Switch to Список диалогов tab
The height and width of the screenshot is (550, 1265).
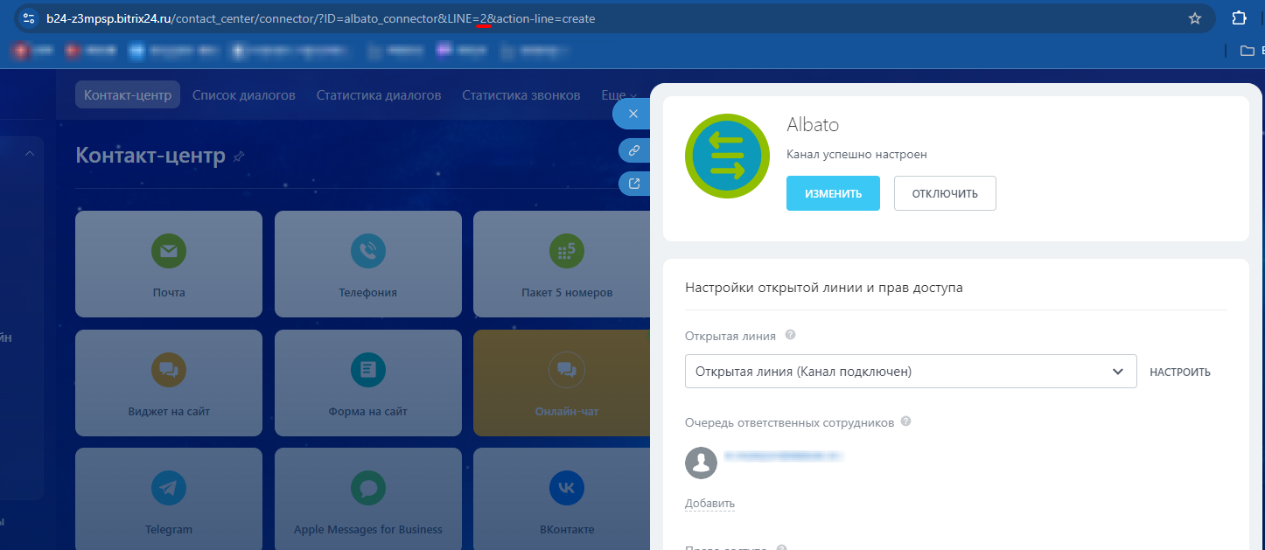243,95
